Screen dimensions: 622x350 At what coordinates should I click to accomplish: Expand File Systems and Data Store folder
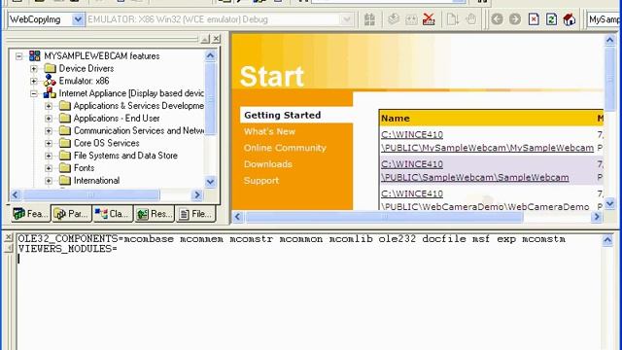(49, 156)
